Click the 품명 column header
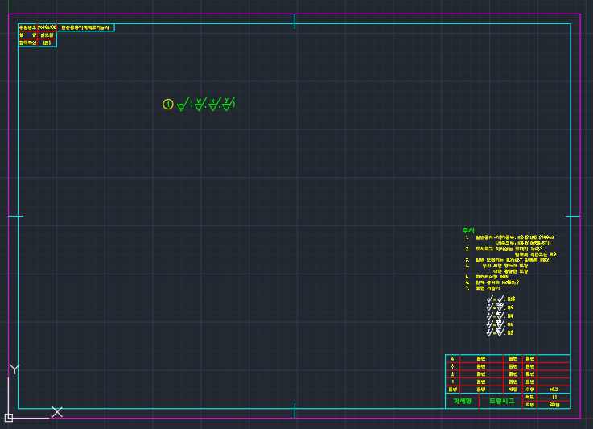Image resolution: width=593 pixels, height=429 pixels. 481,390
